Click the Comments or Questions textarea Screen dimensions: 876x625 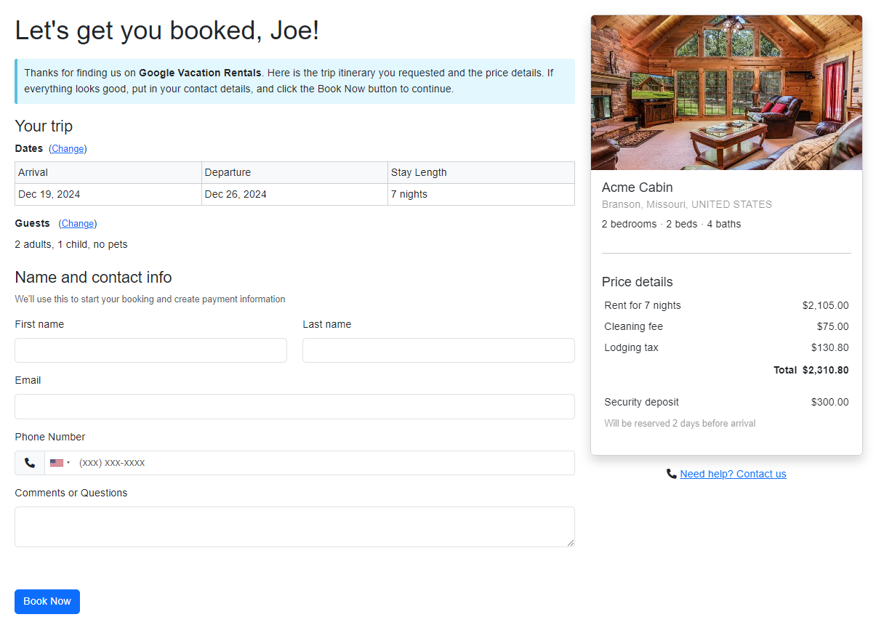pos(294,526)
